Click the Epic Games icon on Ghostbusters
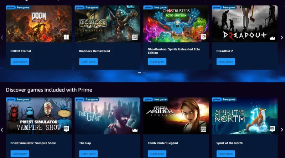Image resolution: width=285 pixels, height=158 pixels. click(203, 37)
